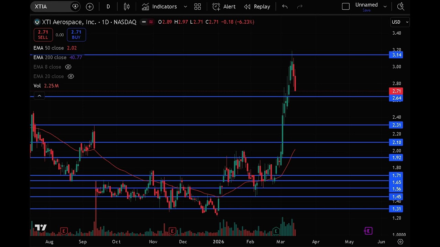Click the 3.14 horizontal line price label
This screenshot has height=247, width=440.
[397, 55]
